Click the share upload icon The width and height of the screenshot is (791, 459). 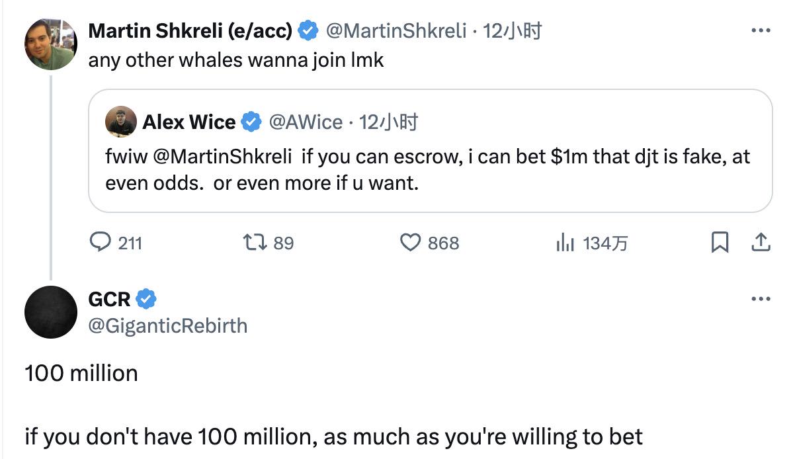[x=761, y=243]
